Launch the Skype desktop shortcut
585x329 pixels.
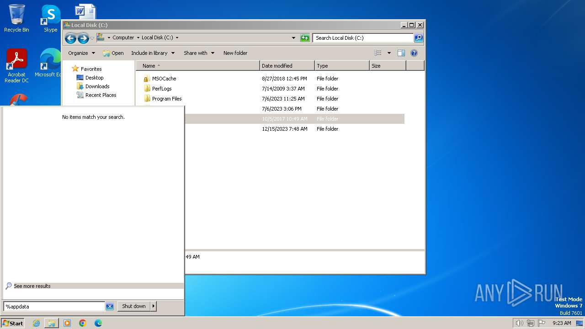pos(51,18)
